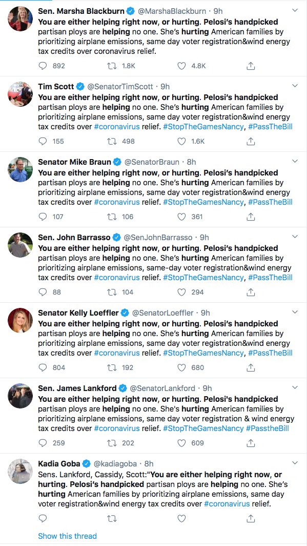Like Senator Kelly Loeffler's tweet
The width and height of the screenshot is (307, 546).
(181, 367)
